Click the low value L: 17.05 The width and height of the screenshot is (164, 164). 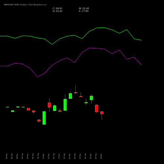(84, 11)
